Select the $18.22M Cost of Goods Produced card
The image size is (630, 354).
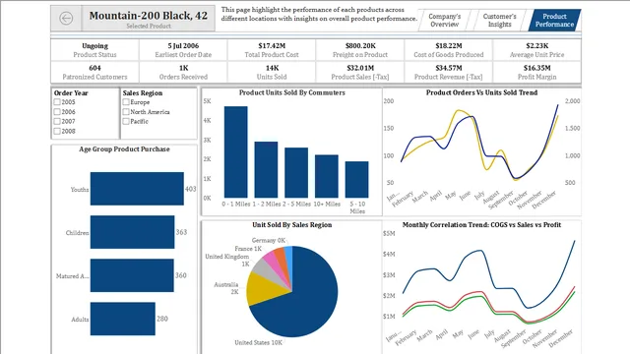click(449, 50)
